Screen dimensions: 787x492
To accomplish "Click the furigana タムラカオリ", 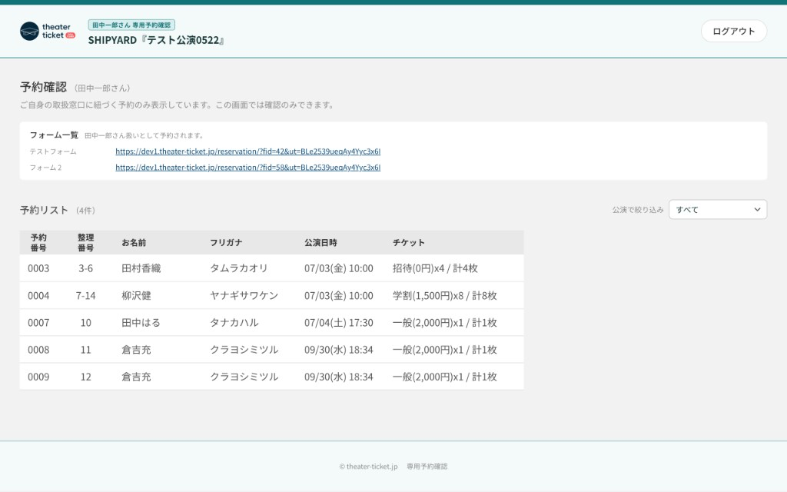I will 239,268.
